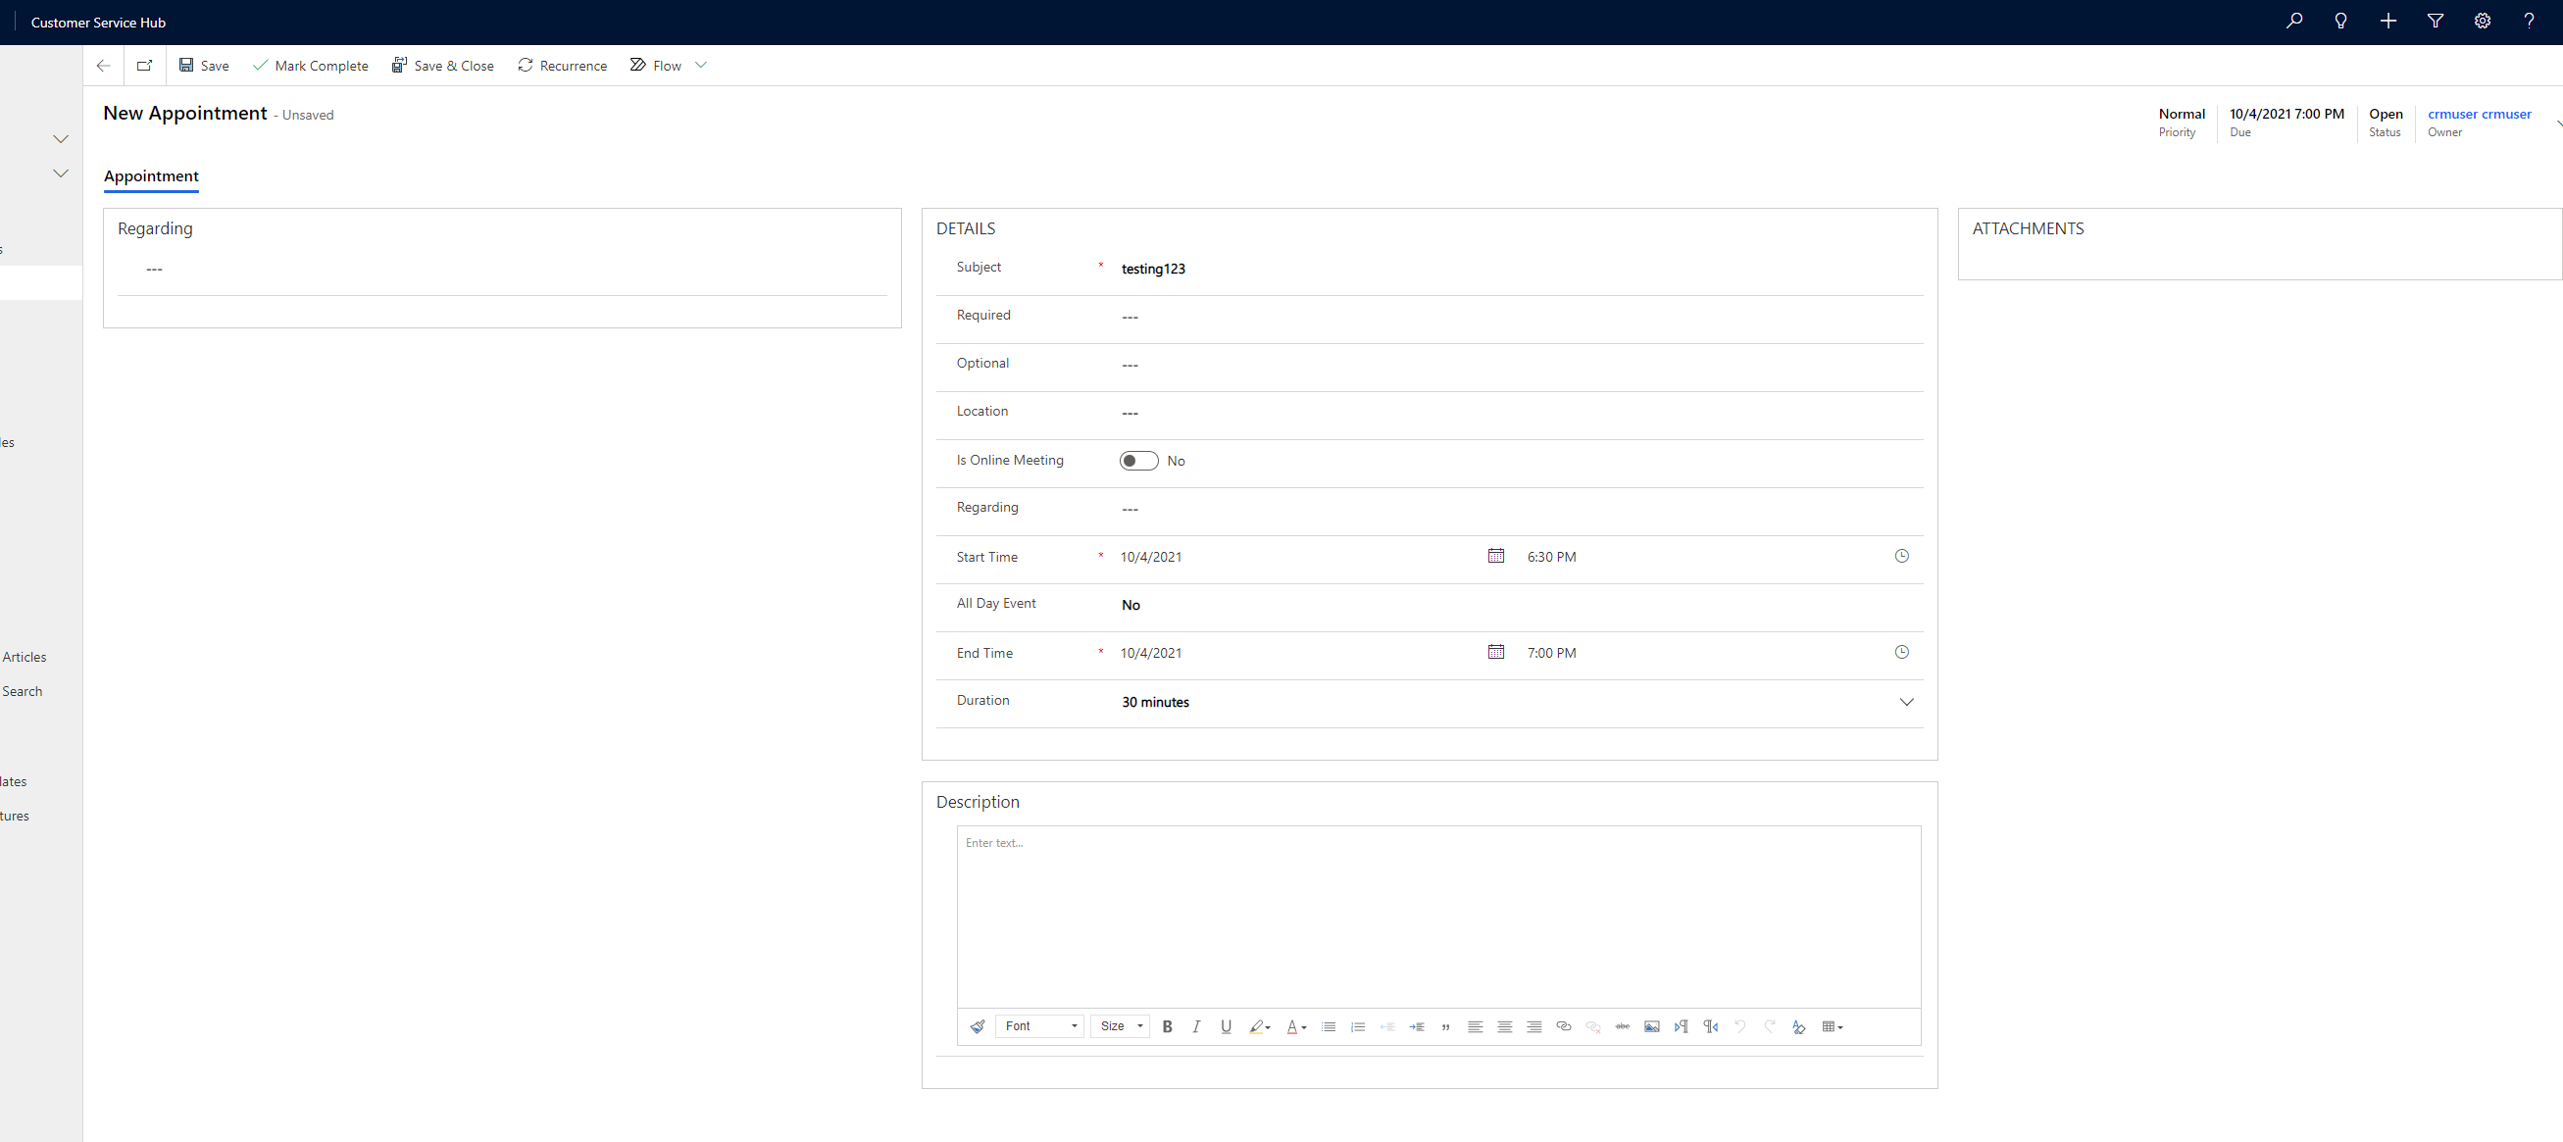This screenshot has height=1142, width=2563.
Task: Open the Font dropdown in Description
Action: coord(1038,1025)
